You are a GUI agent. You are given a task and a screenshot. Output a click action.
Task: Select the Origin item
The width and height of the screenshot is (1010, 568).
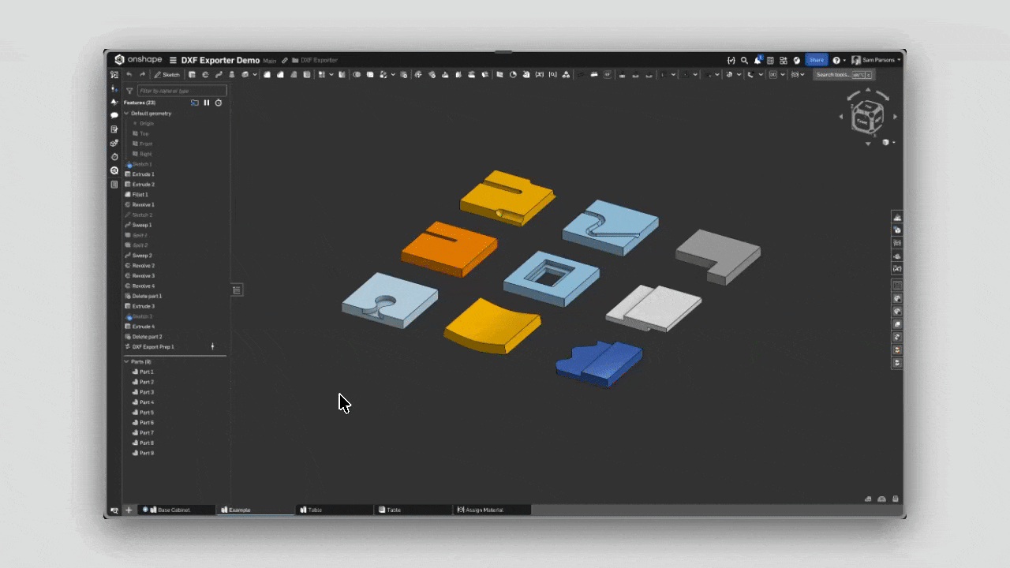coord(146,124)
